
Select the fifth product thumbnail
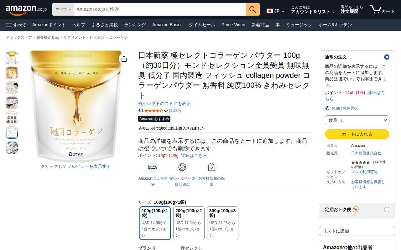(12, 118)
